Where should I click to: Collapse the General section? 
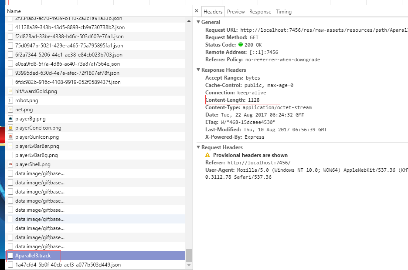(x=199, y=22)
